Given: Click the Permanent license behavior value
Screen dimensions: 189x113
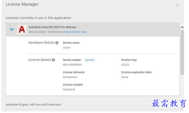Looking at the screenshot, I should (70, 77).
